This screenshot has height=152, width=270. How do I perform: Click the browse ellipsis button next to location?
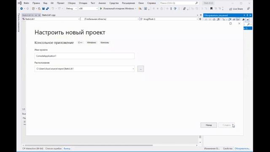(140, 69)
